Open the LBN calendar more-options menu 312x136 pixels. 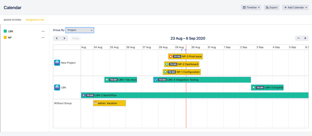[x=43, y=31]
